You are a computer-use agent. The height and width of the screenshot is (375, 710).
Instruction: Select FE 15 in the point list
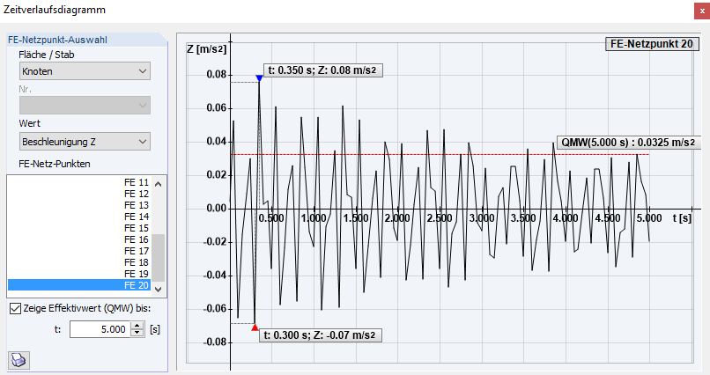[x=78, y=228]
